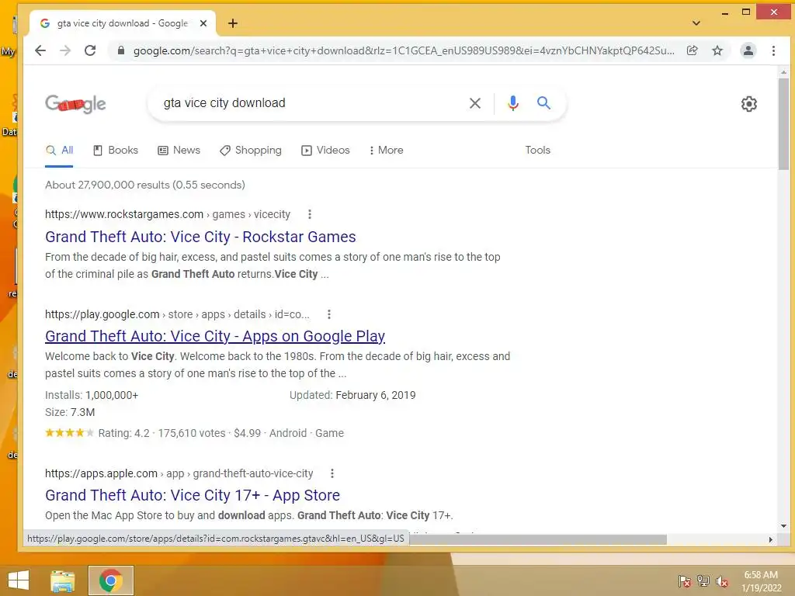Screen dimensions: 795x596
Task: Click the scrollbar down arrow
Action: (x=783, y=526)
